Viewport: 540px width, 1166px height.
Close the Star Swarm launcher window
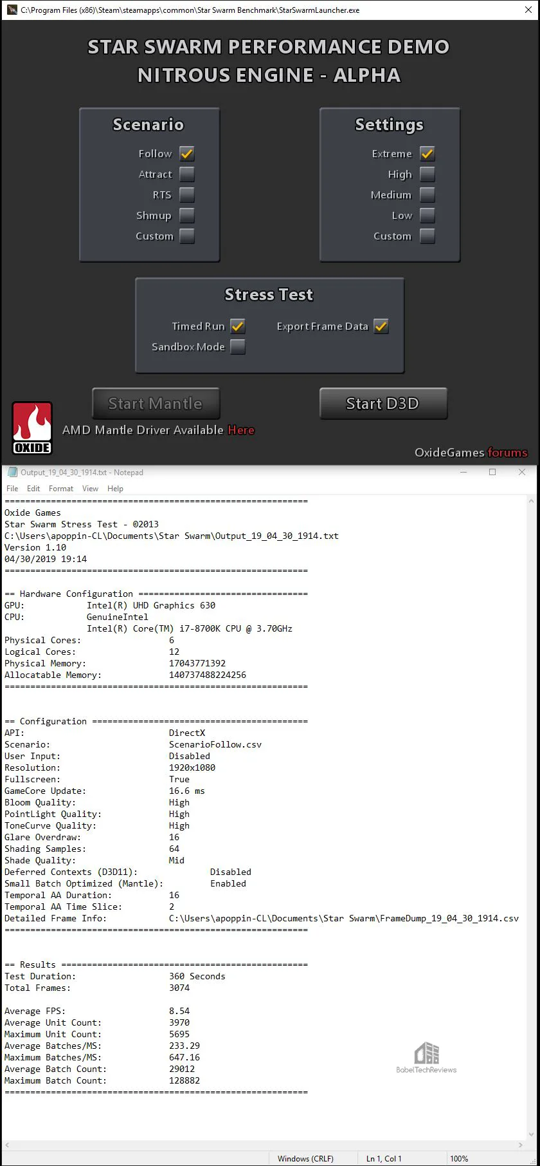[527, 10]
